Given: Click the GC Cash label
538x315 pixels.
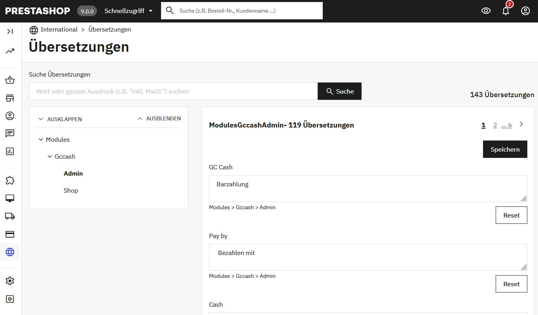Looking at the screenshot, I should [221, 167].
